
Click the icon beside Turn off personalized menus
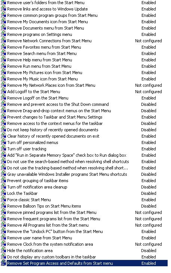point(3,142)
